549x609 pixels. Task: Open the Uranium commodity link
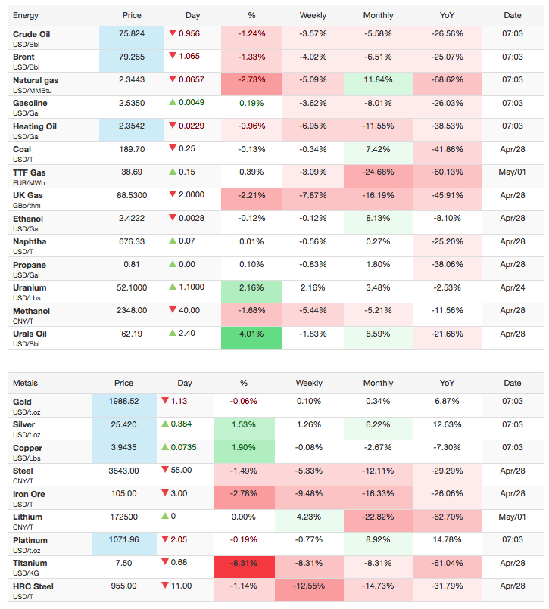coord(30,287)
